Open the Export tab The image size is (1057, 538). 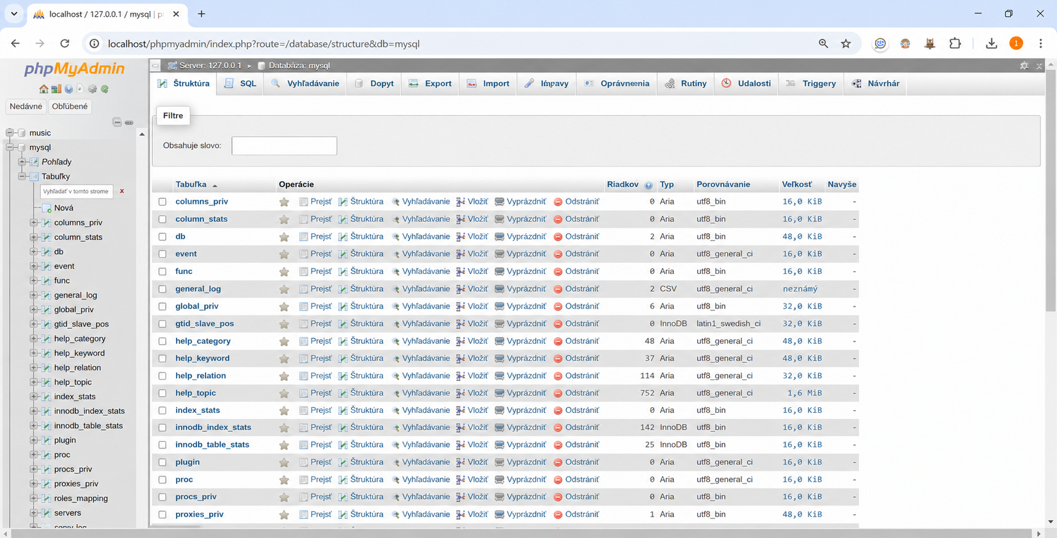431,84
